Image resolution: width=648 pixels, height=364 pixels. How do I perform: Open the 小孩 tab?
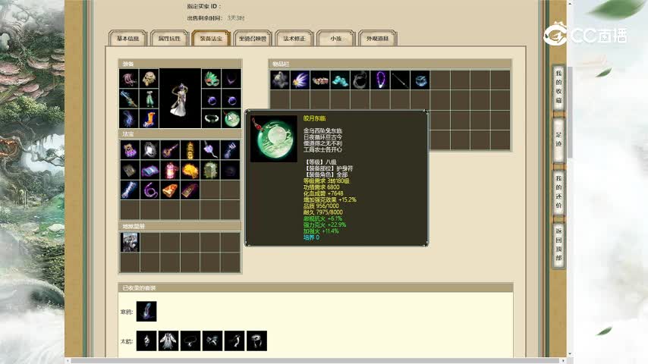[x=335, y=39]
